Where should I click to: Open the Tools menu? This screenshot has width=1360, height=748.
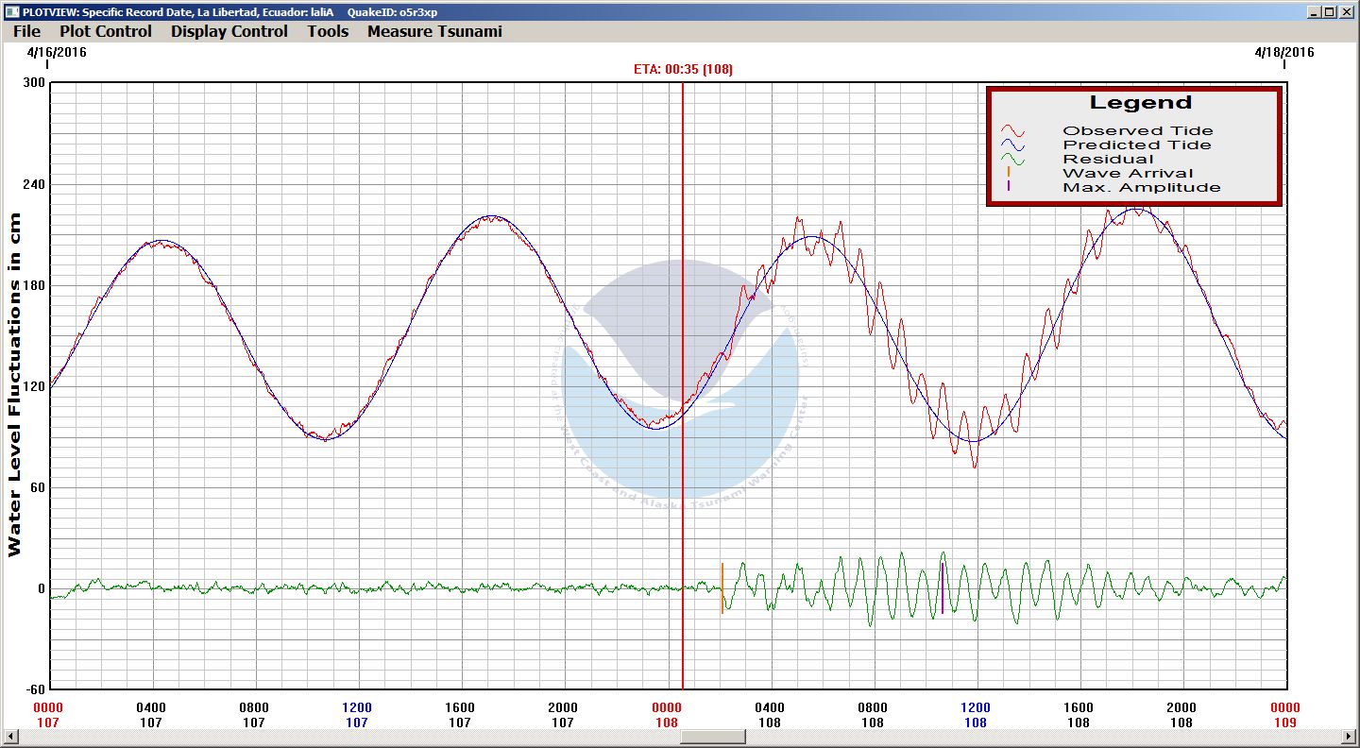(x=328, y=31)
